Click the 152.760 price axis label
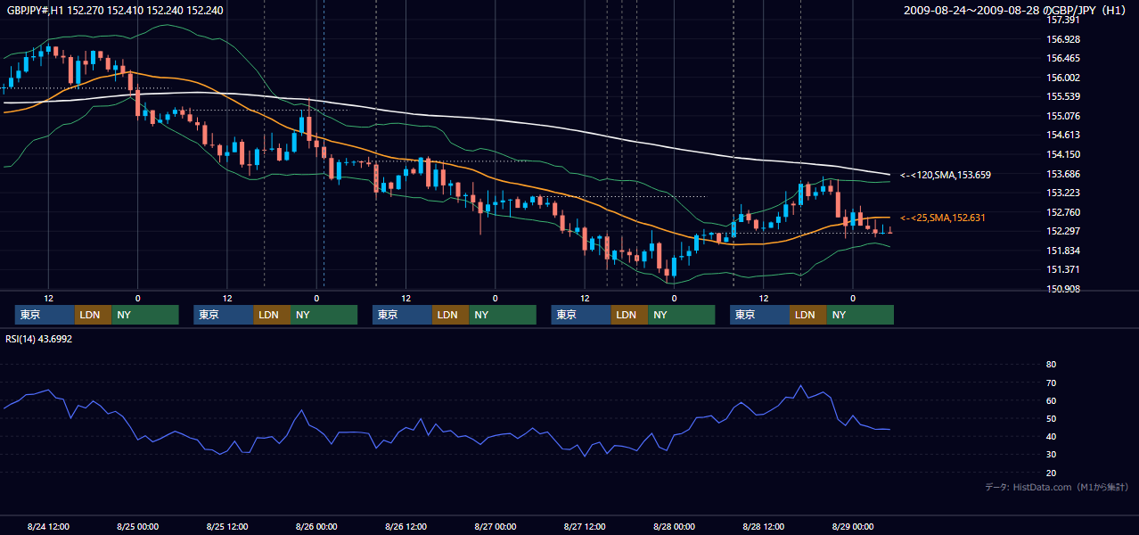 (1063, 212)
